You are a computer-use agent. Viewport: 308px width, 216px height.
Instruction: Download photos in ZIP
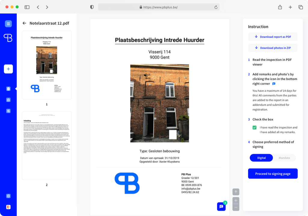pyautogui.click(x=273, y=48)
